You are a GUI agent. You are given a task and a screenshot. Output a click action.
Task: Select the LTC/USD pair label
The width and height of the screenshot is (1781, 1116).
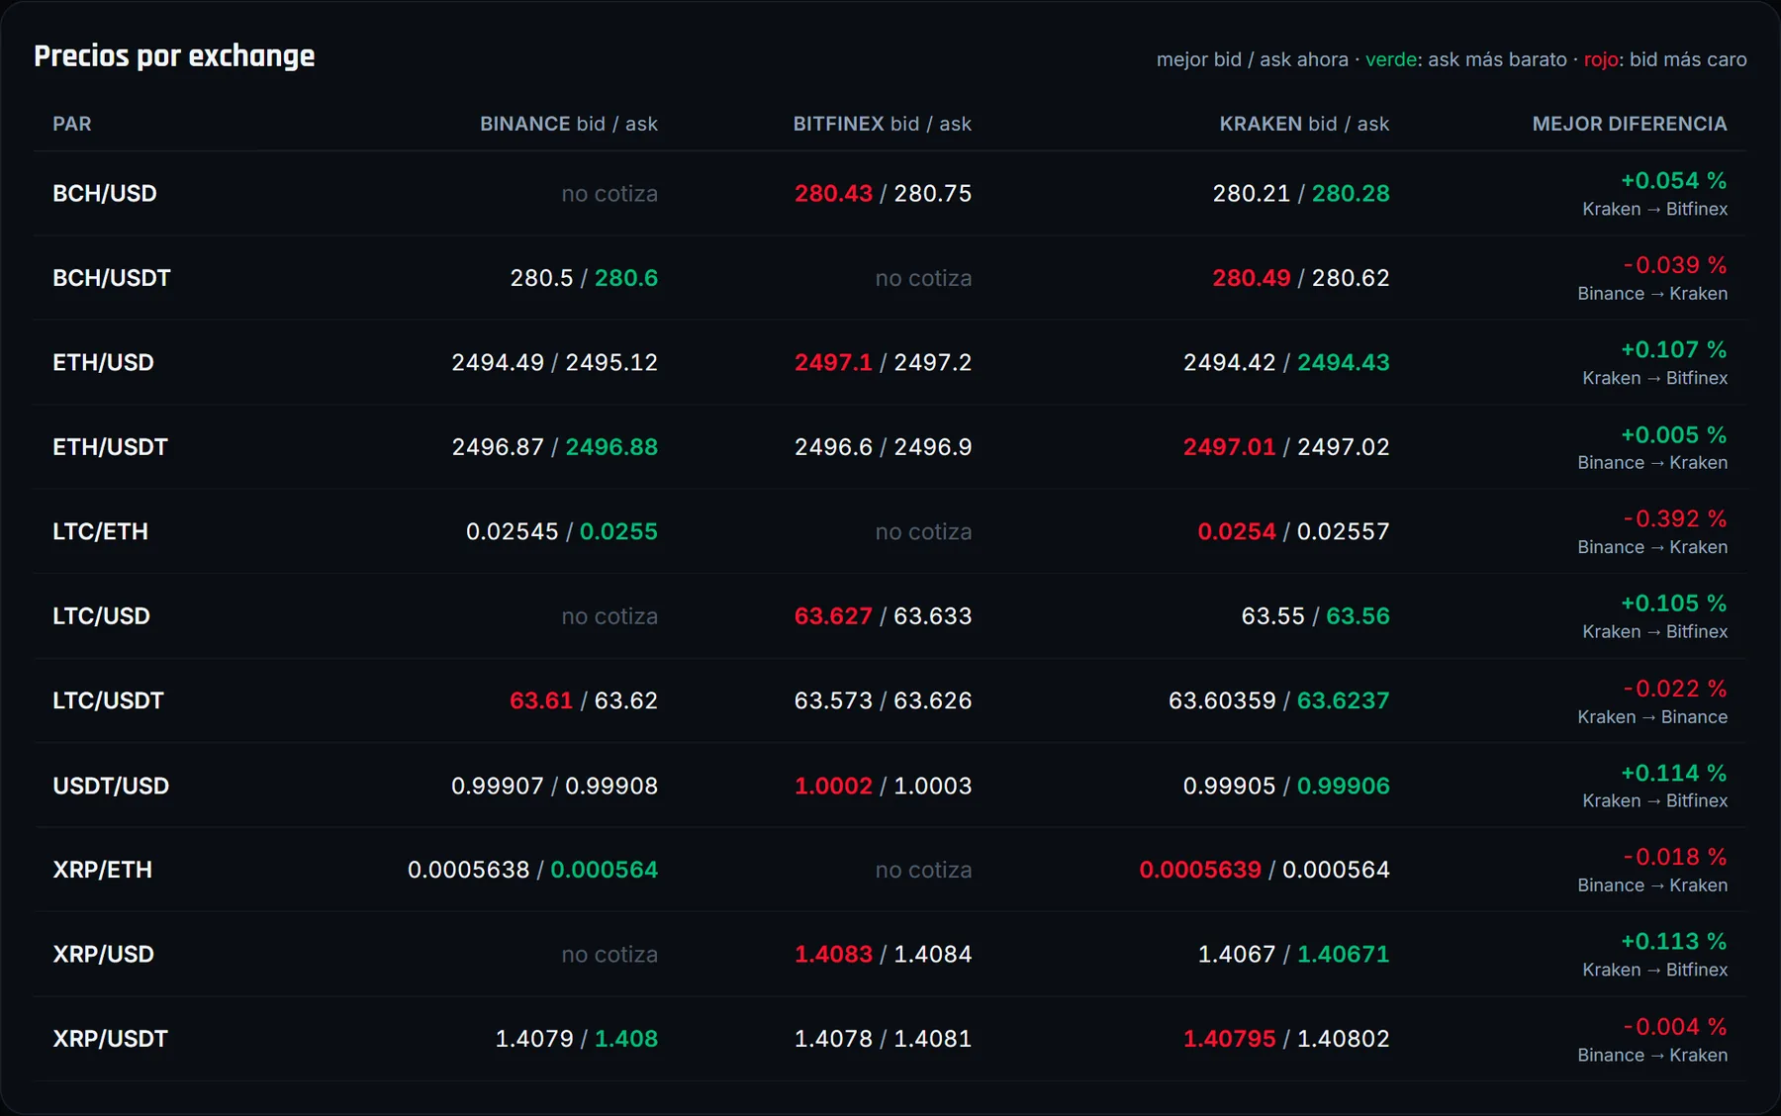click(x=102, y=616)
